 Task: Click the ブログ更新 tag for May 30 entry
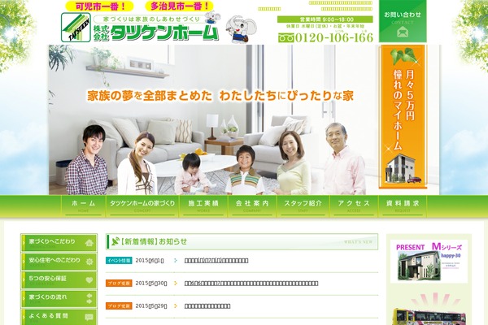(x=119, y=284)
